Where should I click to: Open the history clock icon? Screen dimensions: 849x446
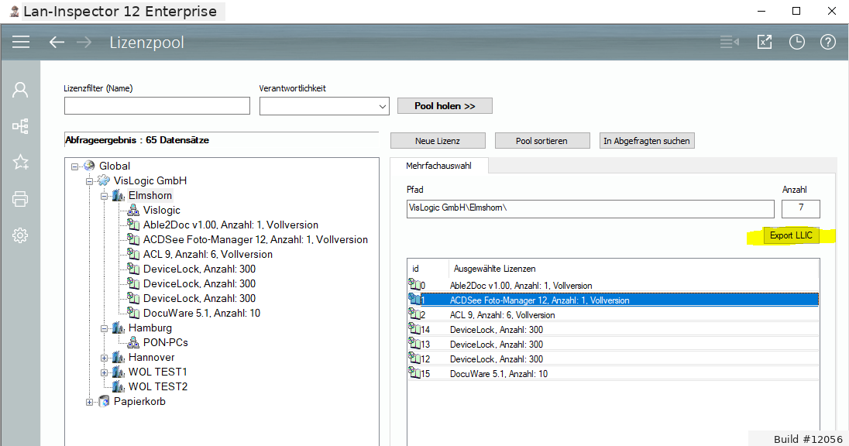click(796, 42)
